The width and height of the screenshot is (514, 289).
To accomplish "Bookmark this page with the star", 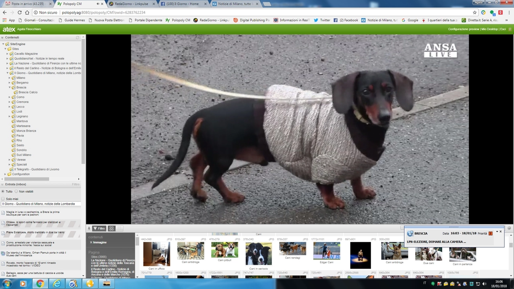I will 475,12.
